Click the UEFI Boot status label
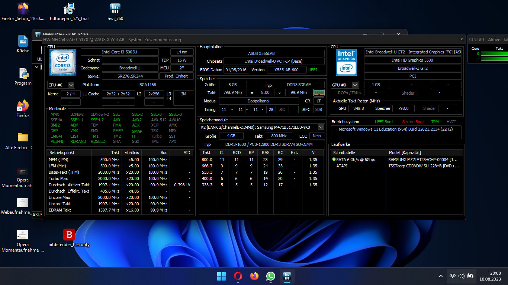 [384, 122]
